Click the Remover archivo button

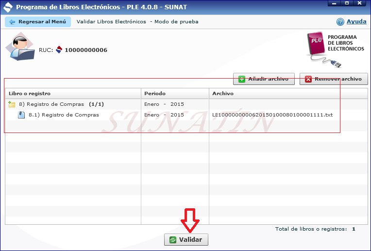point(334,79)
